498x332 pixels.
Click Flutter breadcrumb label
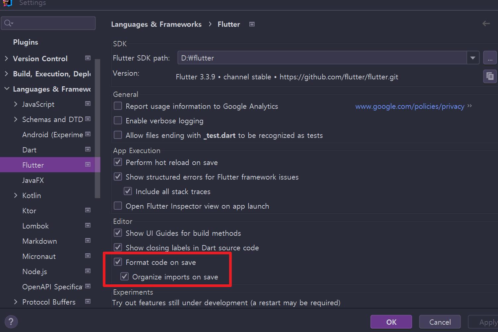click(229, 24)
